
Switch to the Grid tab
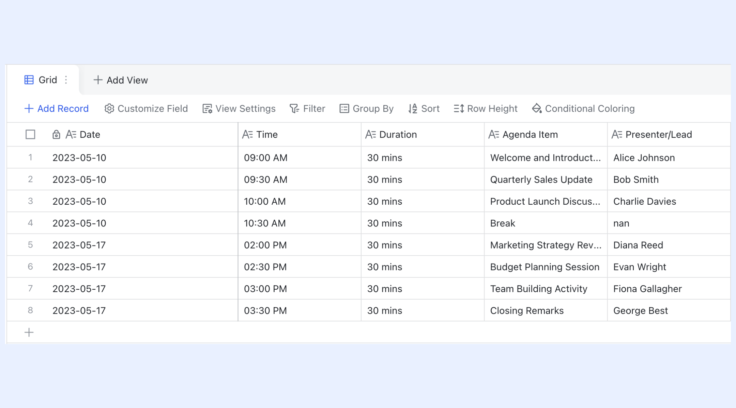43,80
